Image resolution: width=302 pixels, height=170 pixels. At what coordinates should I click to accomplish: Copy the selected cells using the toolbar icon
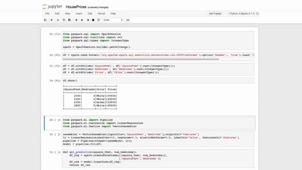coord(64,20)
